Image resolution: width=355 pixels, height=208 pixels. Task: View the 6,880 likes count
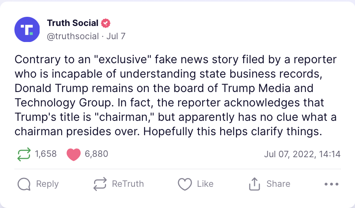pos(96,154)
